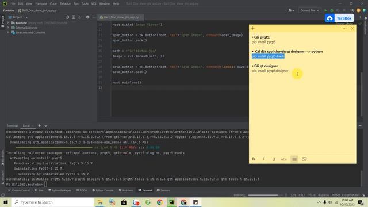Image resolution: width=368 pixels, height=207 pixels.
Task: Toggle bullet list in sticky note
Action: (x=294, y=159)
